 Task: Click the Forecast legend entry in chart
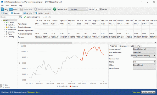(x=74, y=86)
